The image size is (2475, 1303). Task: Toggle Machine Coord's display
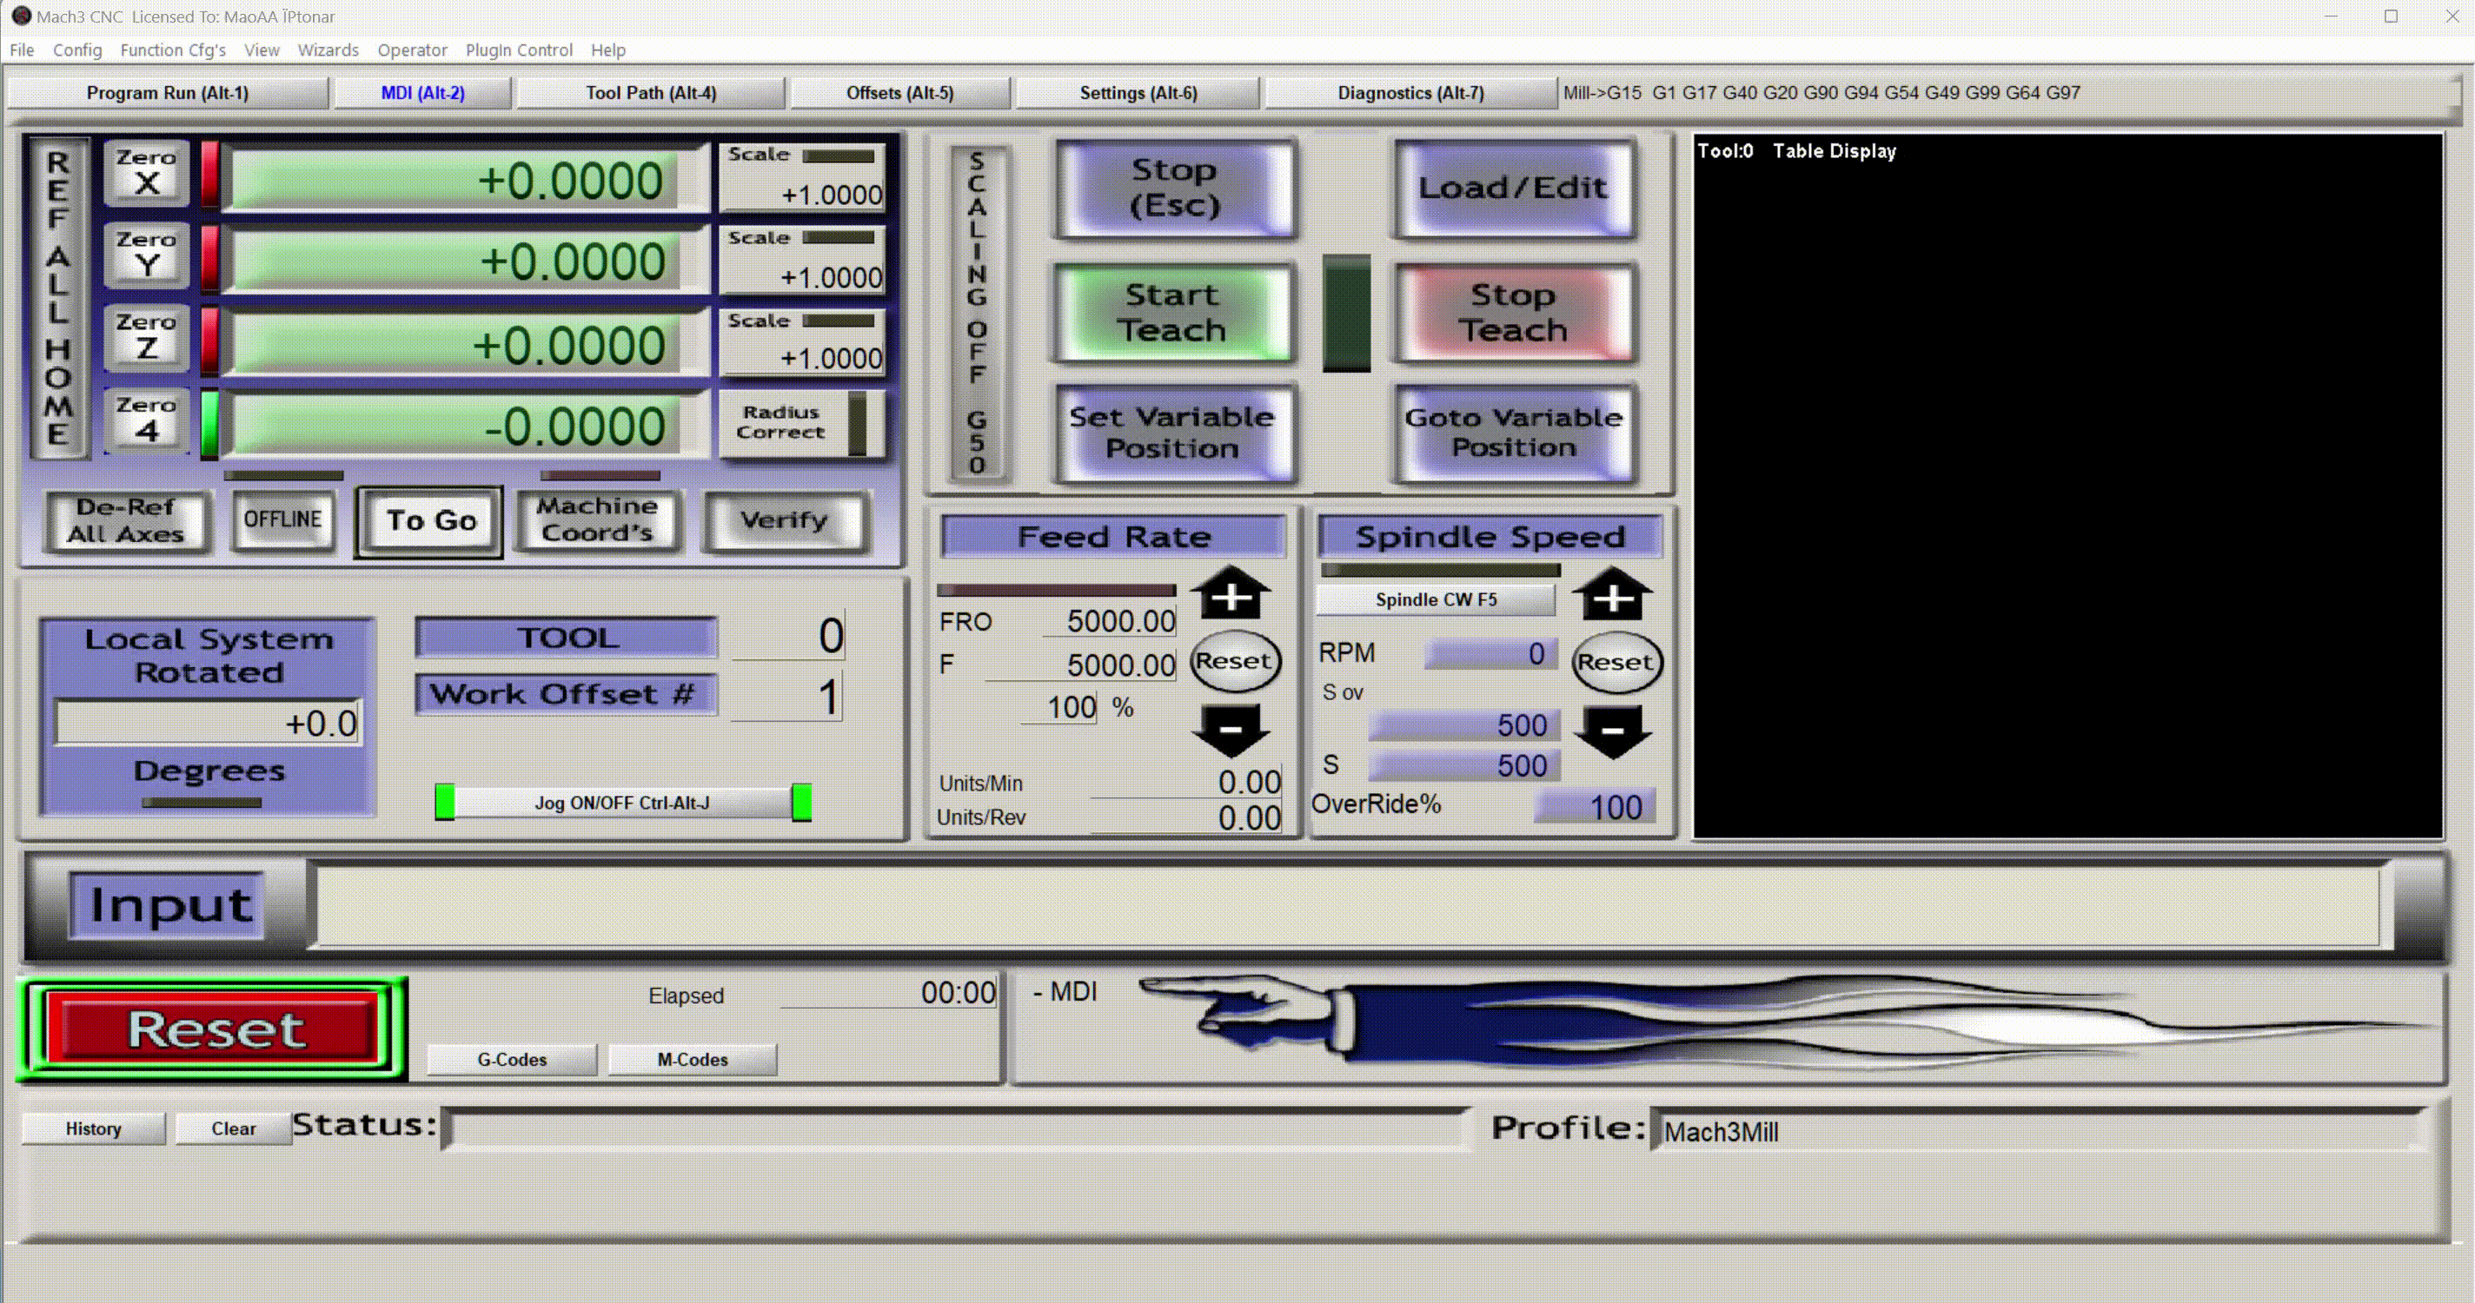tap(597, 519)
